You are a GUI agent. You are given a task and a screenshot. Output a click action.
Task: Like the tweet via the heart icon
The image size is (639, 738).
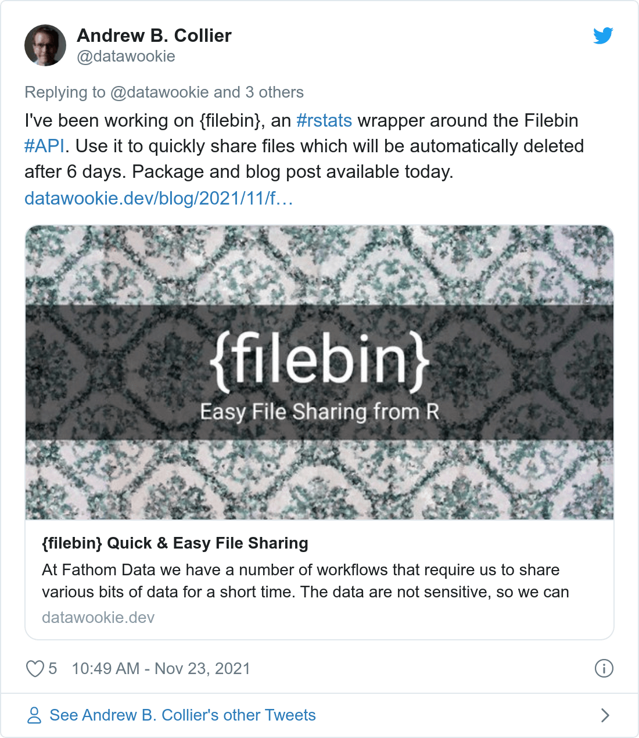(x=36, y=668)
